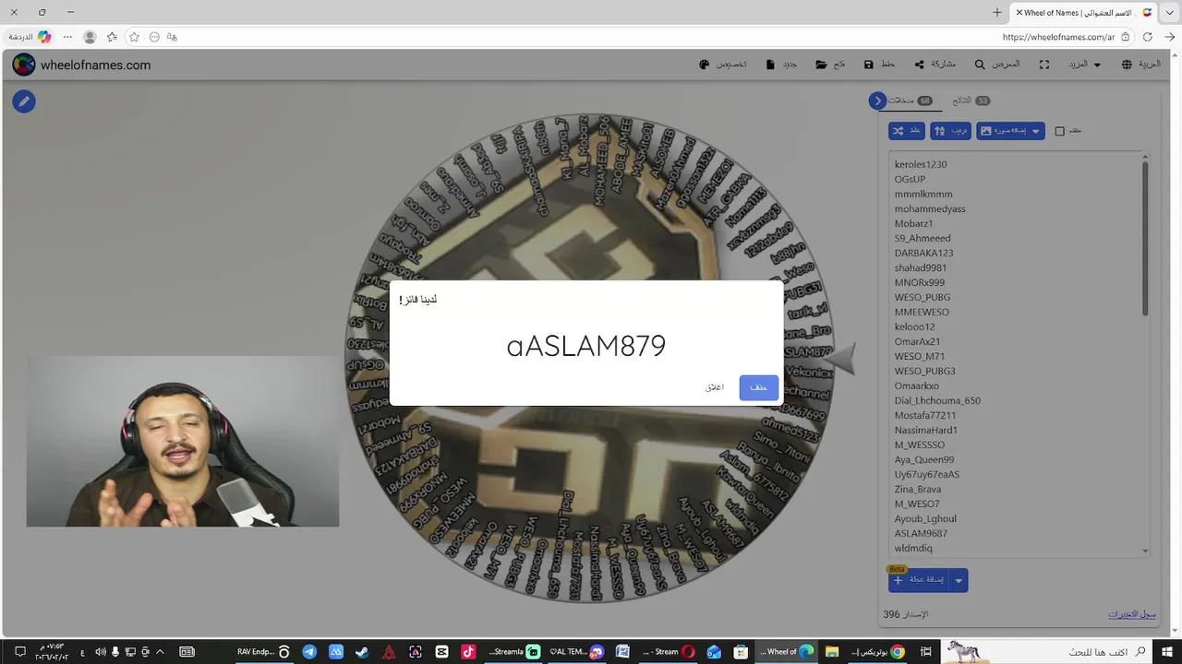Enter fullscreen mode via the brackets icon

click(1044, 65)
